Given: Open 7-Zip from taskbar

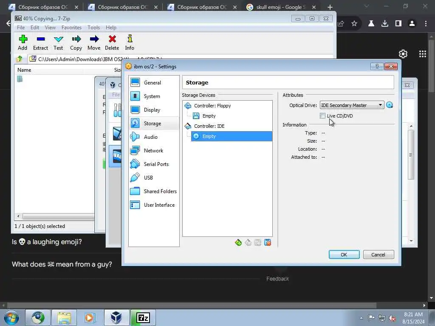Looking at the screenshot, I should point(143,318).
